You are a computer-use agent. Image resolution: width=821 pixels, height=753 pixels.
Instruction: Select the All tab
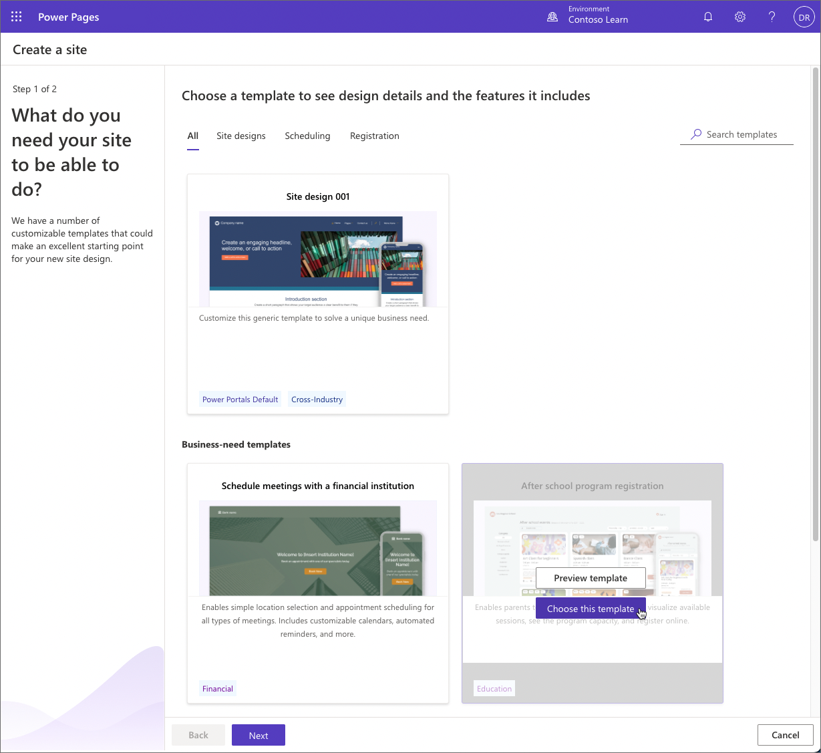[193, 136]
